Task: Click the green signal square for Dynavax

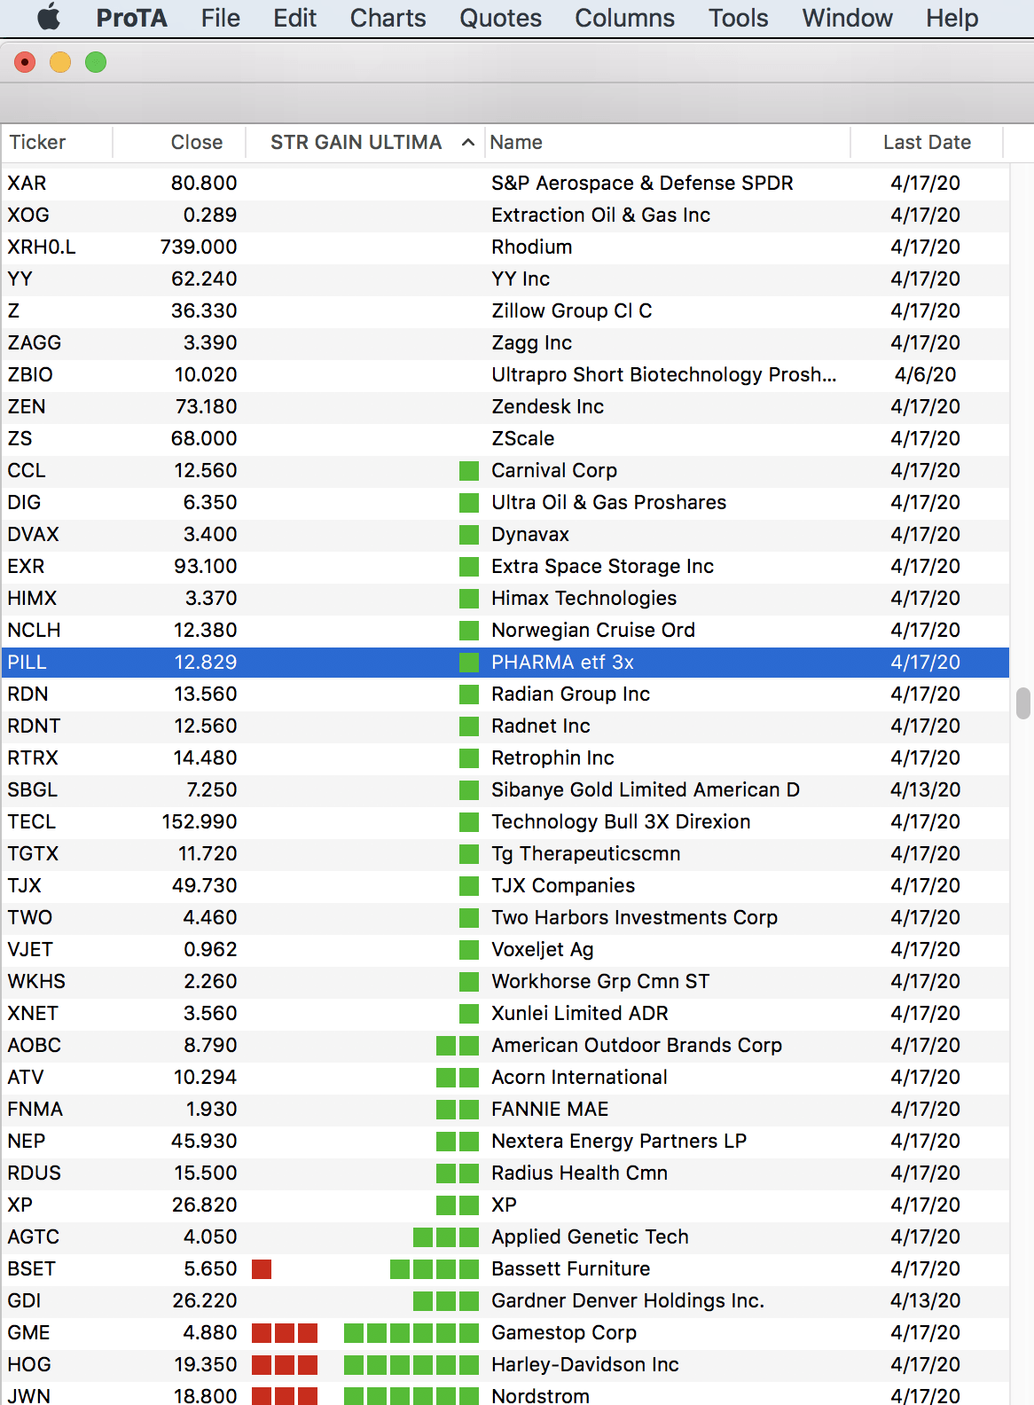Action: click(x=469, y=535)
